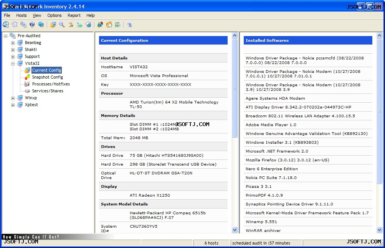
Task: Click 'PrimoPDF 4.1.0.9' software entry
Action: pos(264,195)
